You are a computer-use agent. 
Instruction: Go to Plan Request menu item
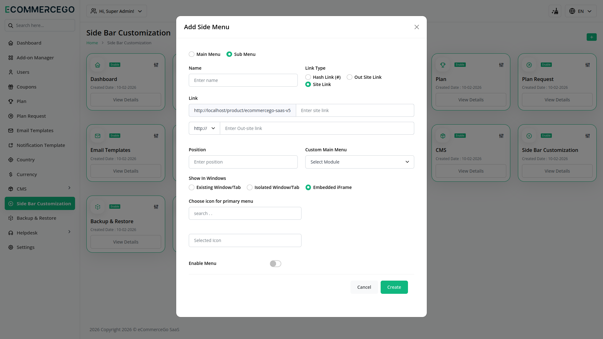click(40, 116)
